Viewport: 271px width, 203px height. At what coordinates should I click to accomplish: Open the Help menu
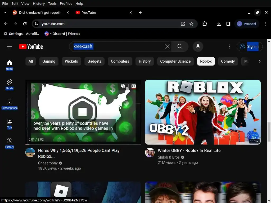click(x=79, y=3)
